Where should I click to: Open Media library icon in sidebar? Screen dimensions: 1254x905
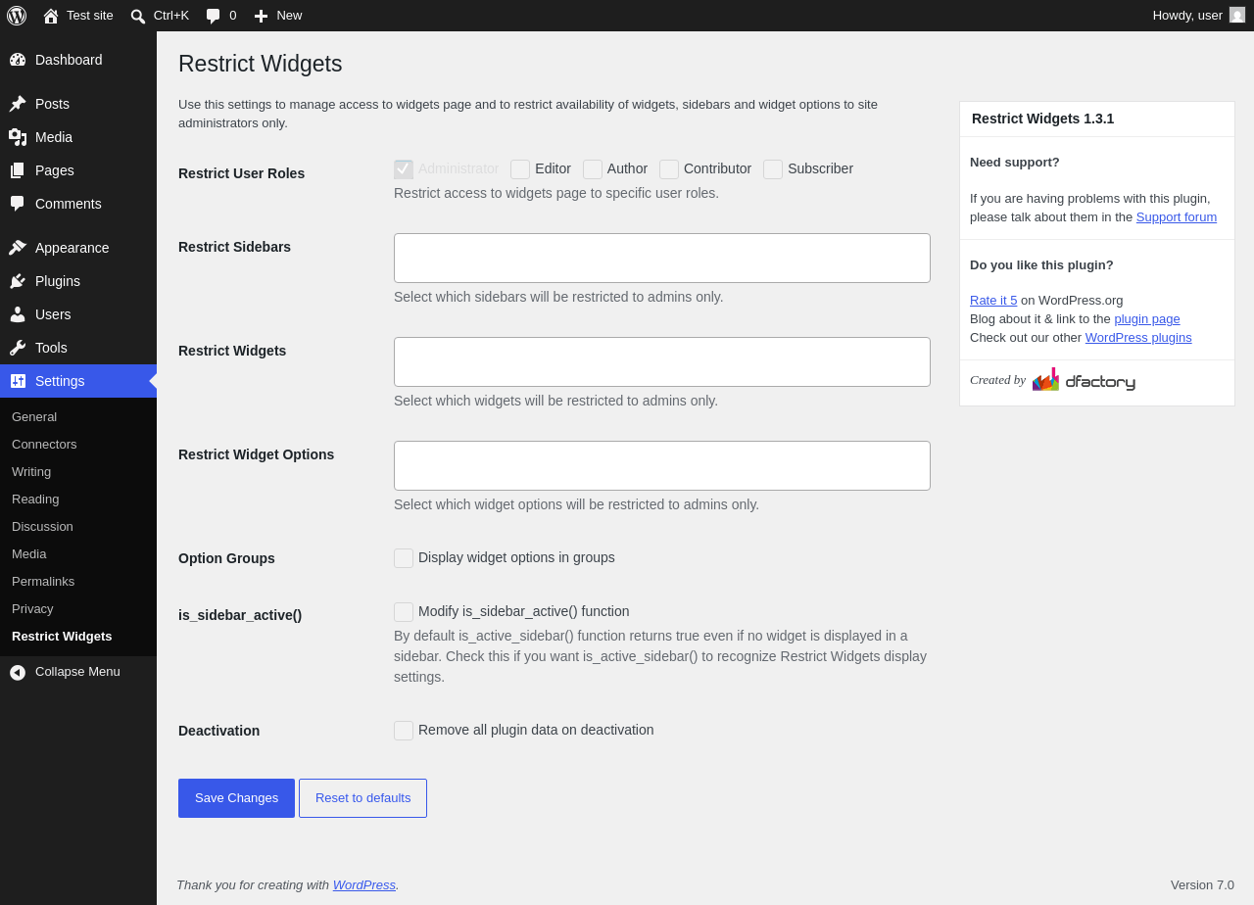tap(18, 137)
